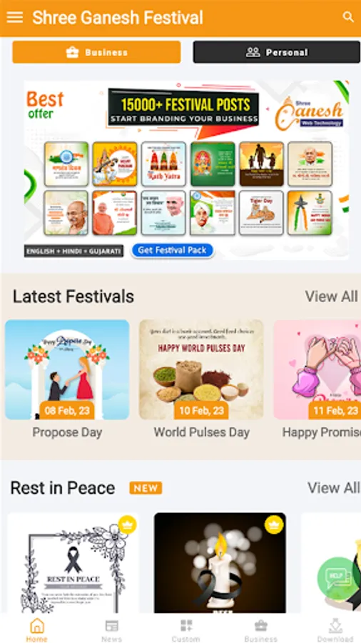Tap the search magnifier icon
Image resolution: width=361 pixels, height=643 pixels.
tap(348, 17)
